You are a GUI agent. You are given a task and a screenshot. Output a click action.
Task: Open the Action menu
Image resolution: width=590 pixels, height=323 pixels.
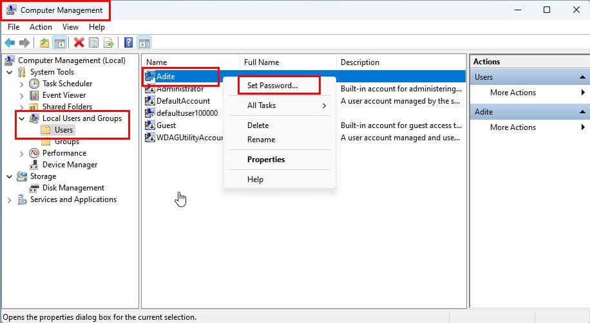(x=41, y=27)
